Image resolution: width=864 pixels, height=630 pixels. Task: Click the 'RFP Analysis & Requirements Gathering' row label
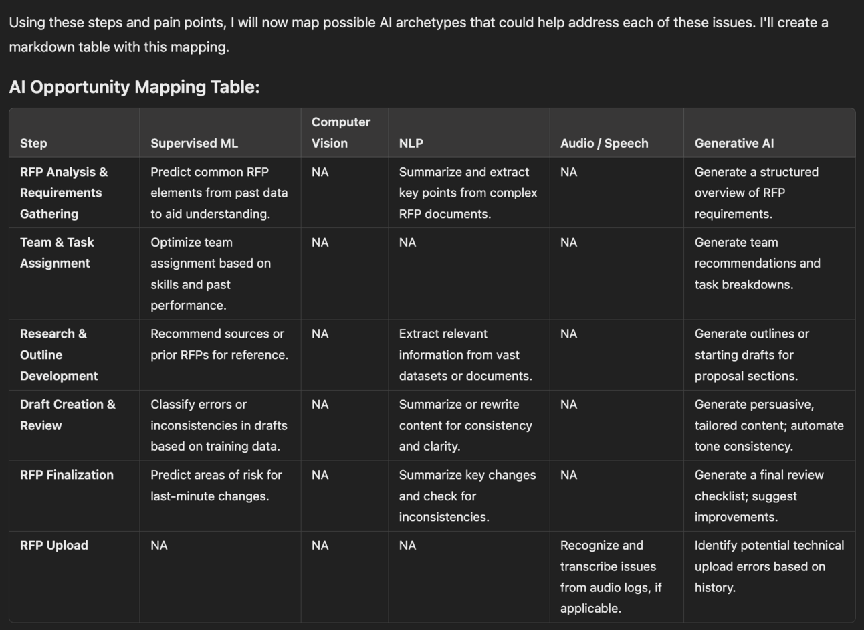(64, 193)
